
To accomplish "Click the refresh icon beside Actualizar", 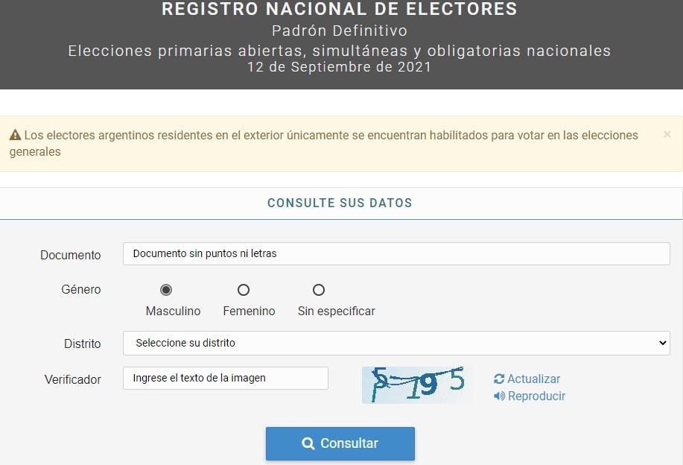I will pos(499,379).
